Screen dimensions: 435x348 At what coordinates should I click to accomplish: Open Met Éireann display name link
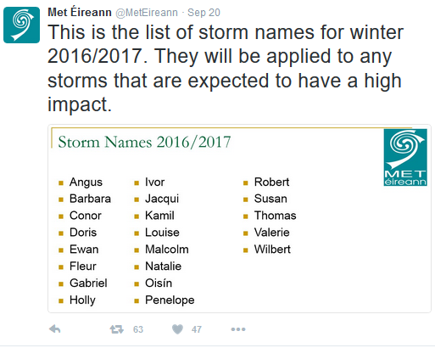point(80,12)
